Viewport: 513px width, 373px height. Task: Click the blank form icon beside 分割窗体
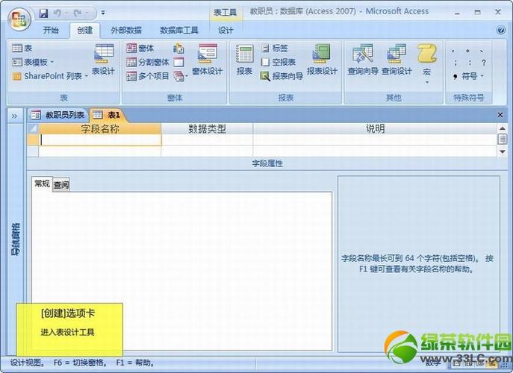pos(178,62)
